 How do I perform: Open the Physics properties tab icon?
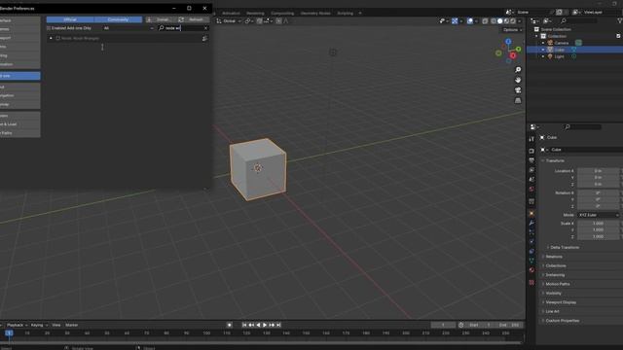point(531,242)
